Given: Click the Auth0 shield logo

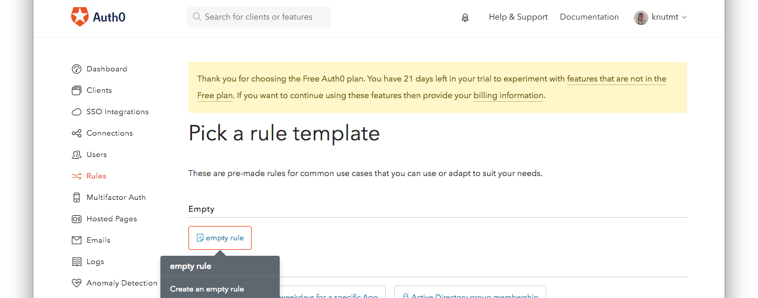Looking at the screenshot, I should click(x=79, y=17).
